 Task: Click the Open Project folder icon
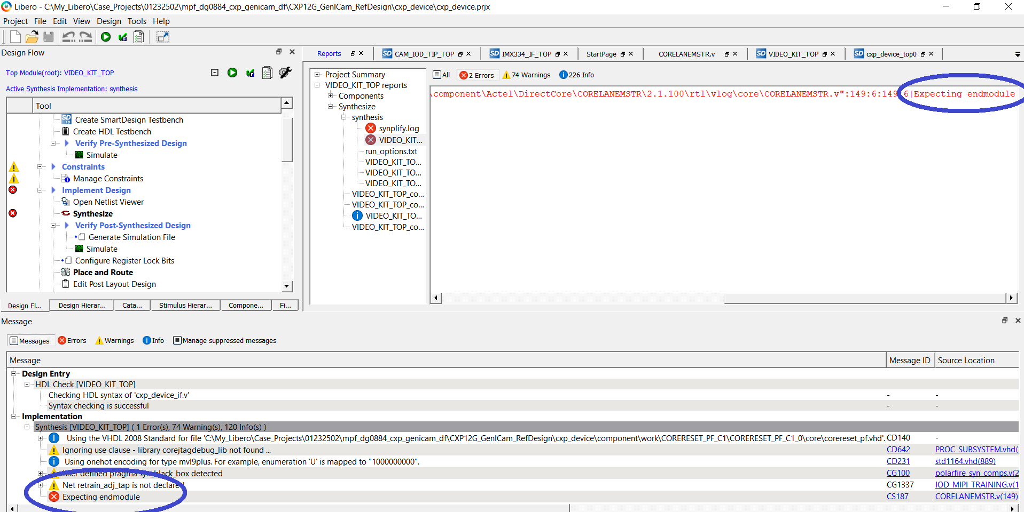tap(32, 37)
